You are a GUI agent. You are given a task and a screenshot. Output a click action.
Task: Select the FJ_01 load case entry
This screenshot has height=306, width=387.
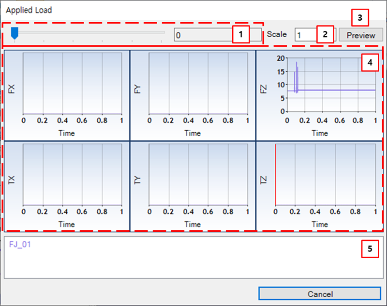20,245
